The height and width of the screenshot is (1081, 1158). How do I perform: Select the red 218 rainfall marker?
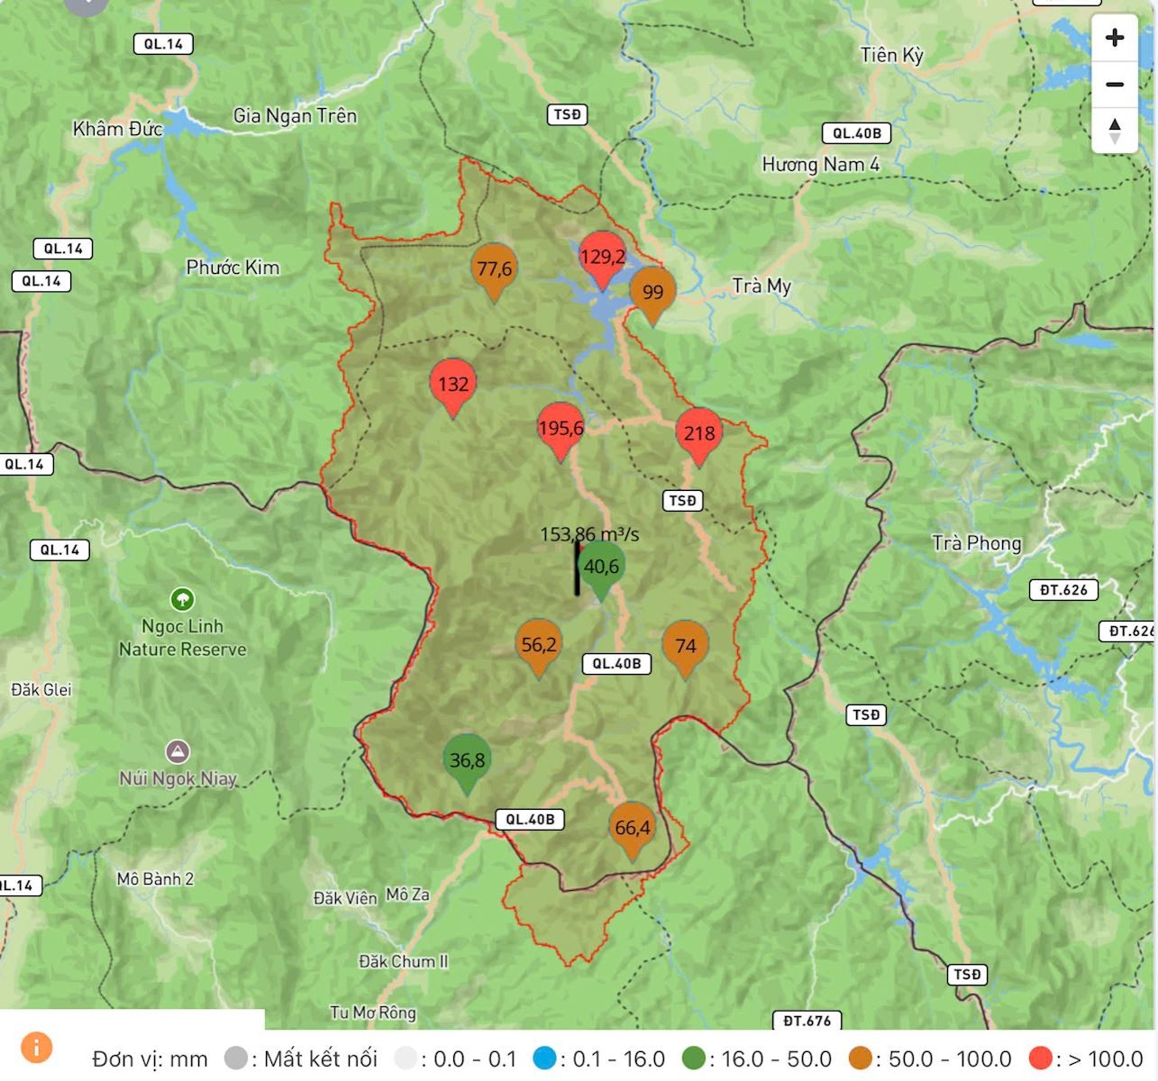pos(698,433)
